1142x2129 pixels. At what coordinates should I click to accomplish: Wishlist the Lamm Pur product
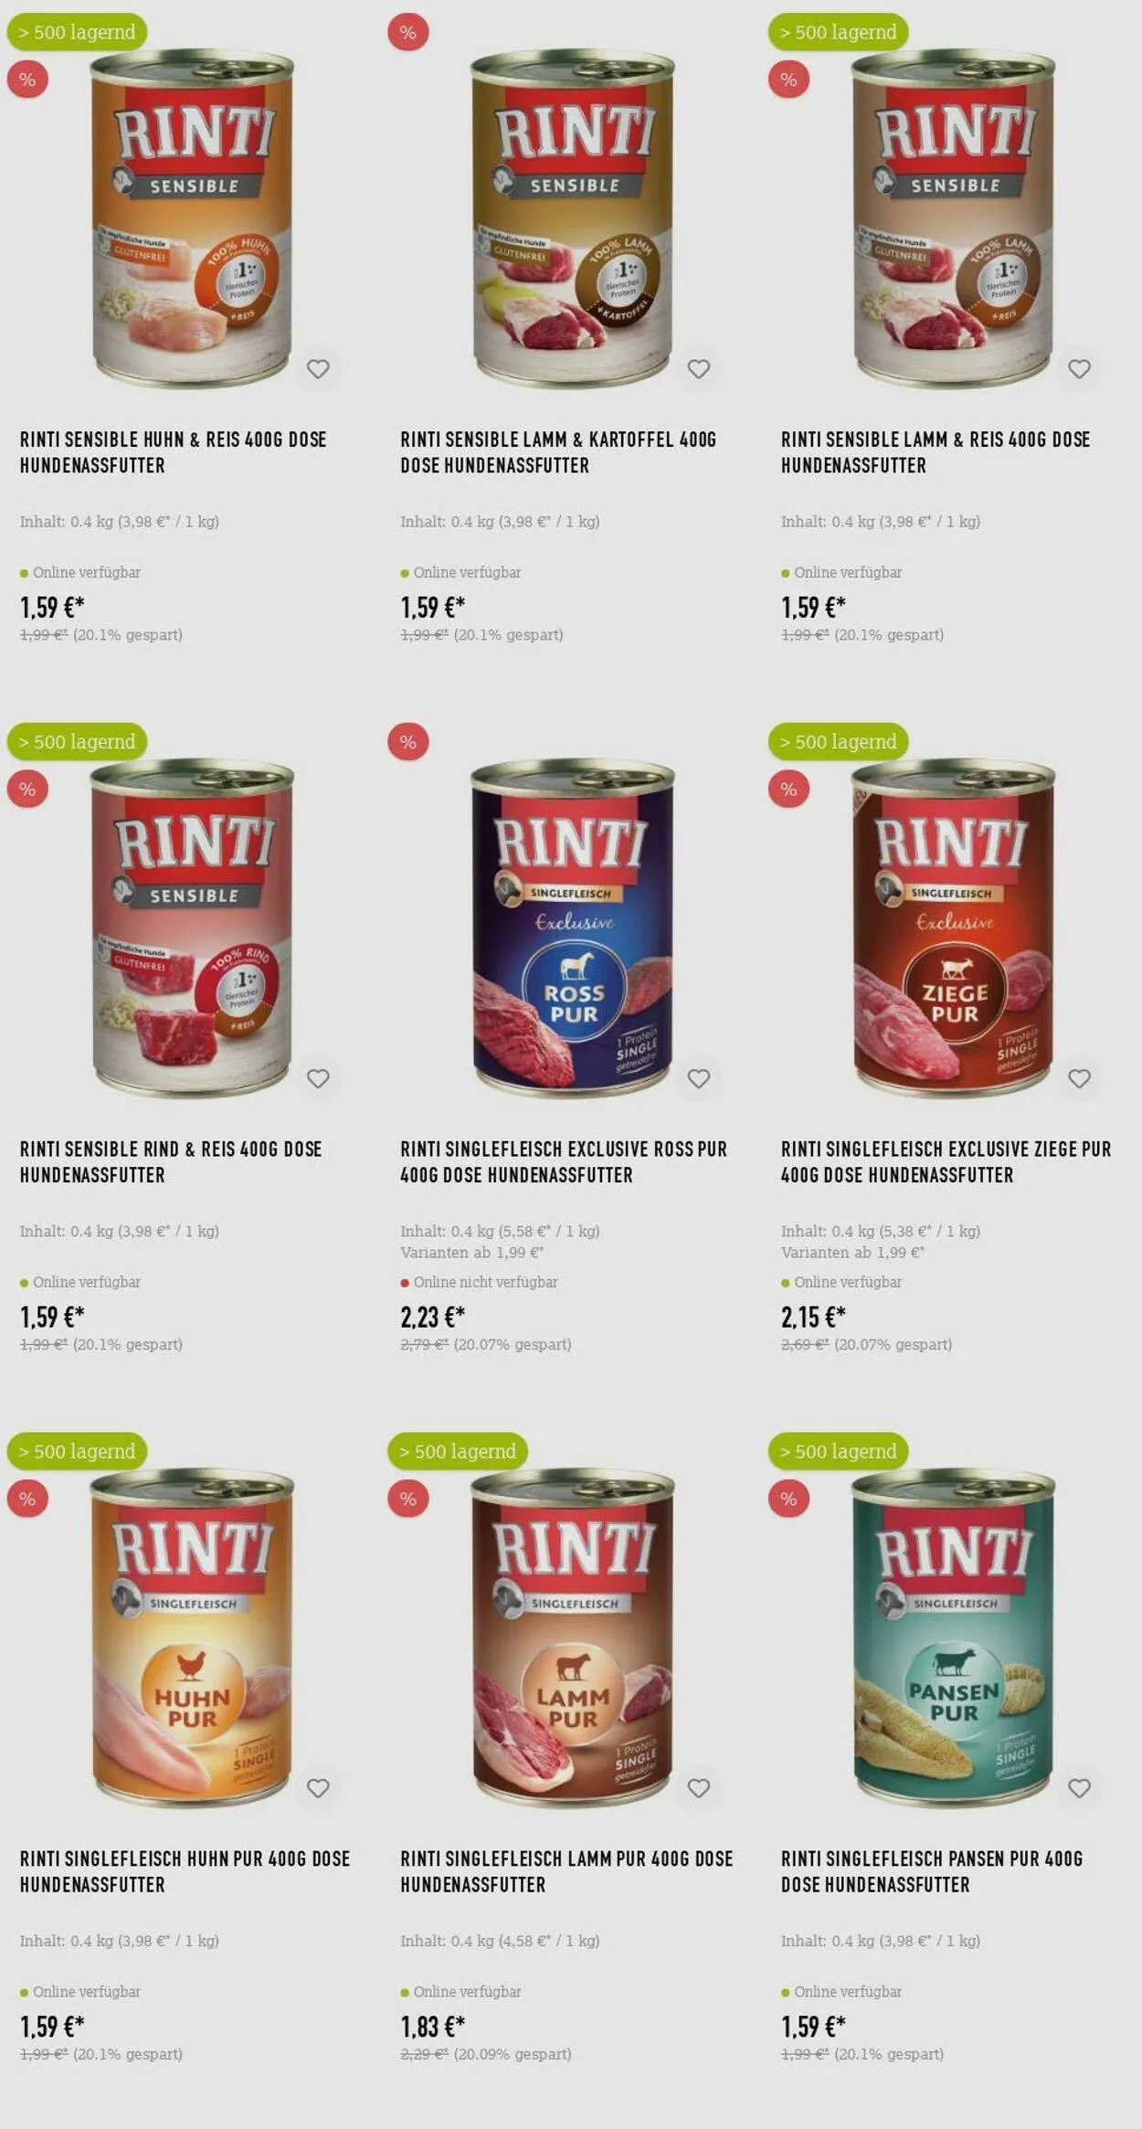[699, 1788]
